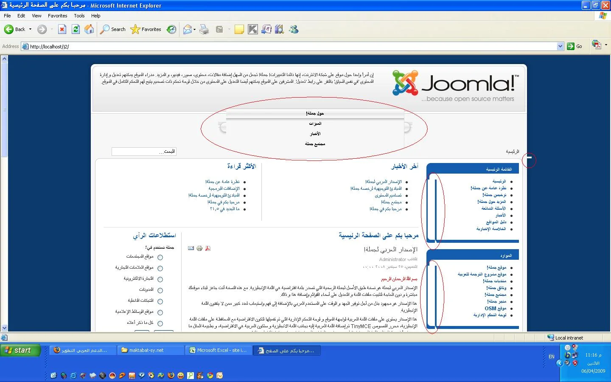Click the 'الأخبار' link in main menu
Screen dimensions: 611x382
pos(501,215)
